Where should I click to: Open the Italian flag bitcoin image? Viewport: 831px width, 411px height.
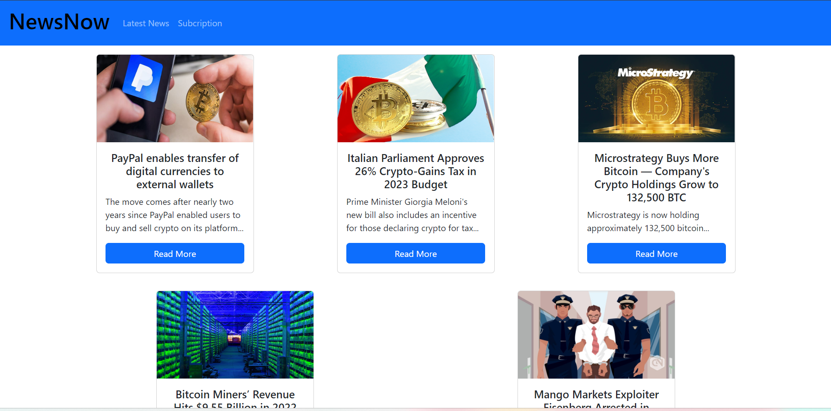pyautogui.click(x=416, y=98)
